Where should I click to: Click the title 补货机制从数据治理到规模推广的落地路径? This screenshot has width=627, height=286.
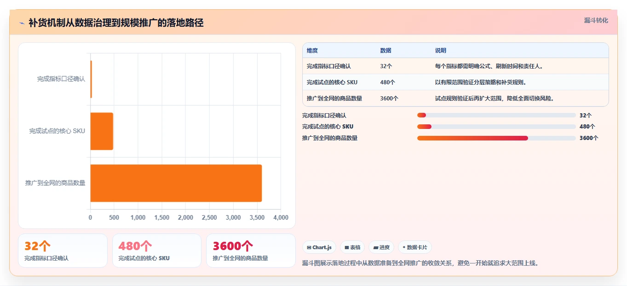click(116, 23)
